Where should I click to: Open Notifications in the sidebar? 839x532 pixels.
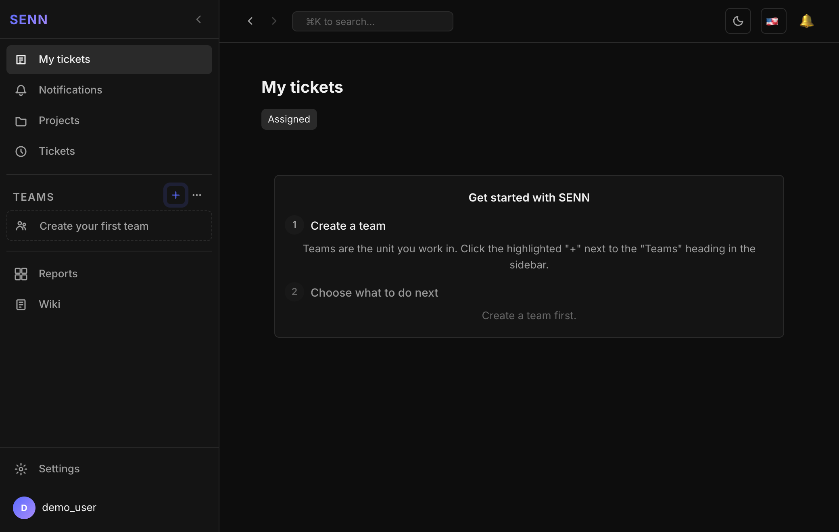109,90
